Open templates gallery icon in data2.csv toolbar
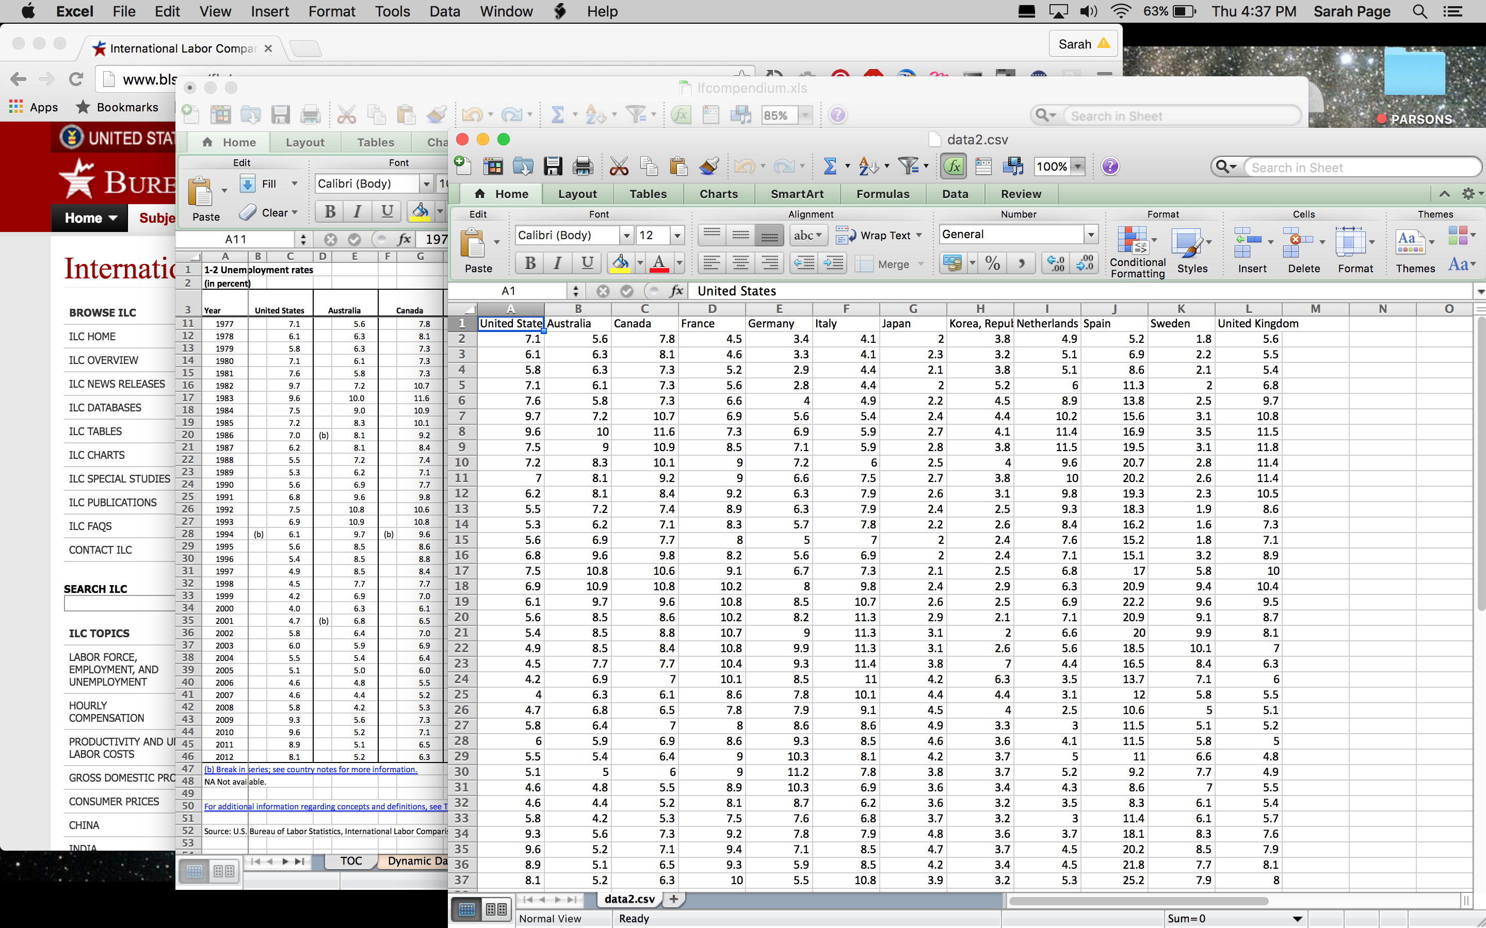The height and width of the screenshot is (928, 1486). coord(493,165)
